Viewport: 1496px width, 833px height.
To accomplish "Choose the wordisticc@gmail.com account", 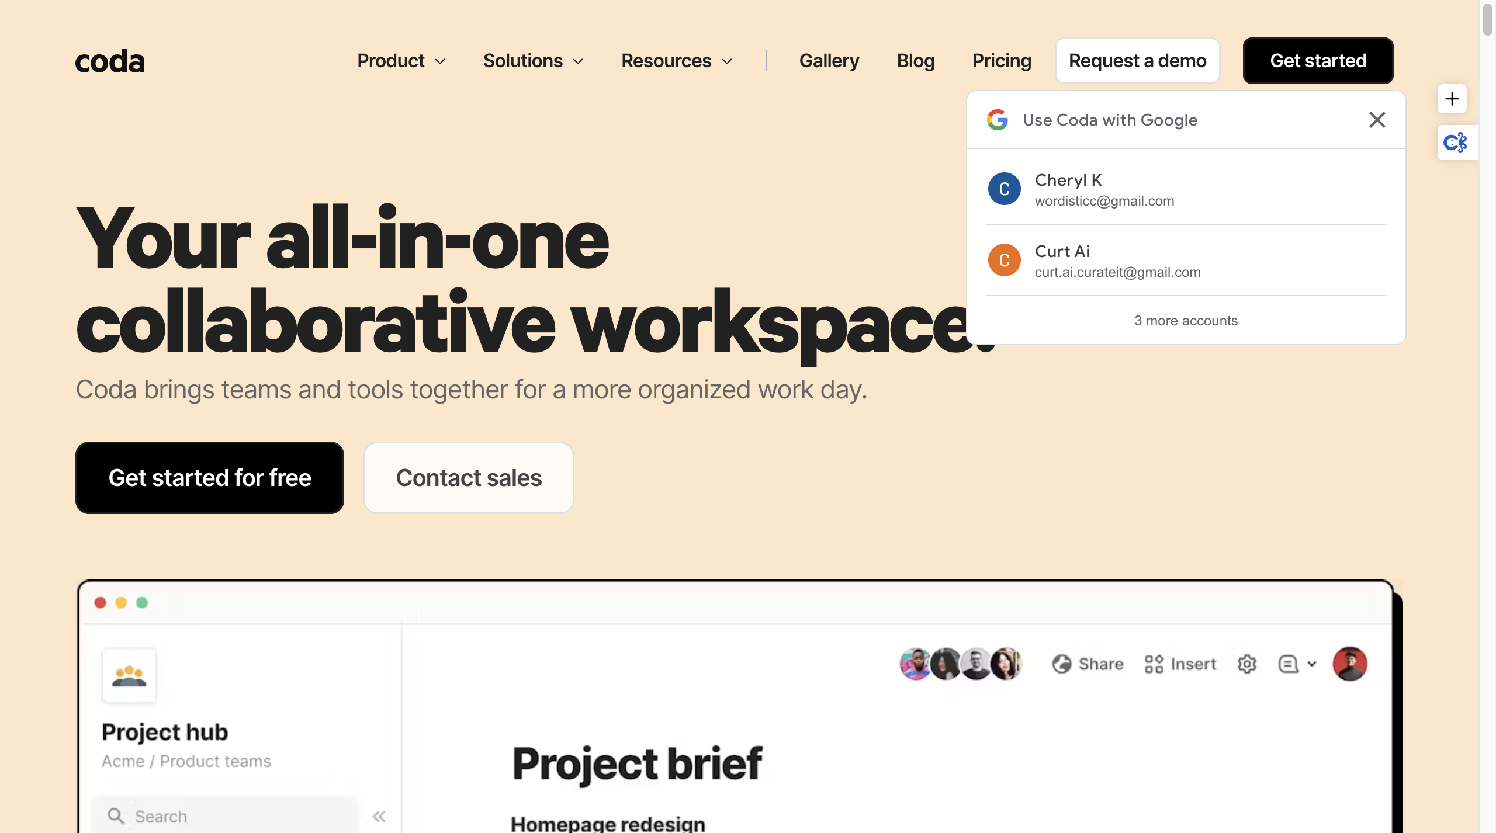I will [x=1186, y=189].
